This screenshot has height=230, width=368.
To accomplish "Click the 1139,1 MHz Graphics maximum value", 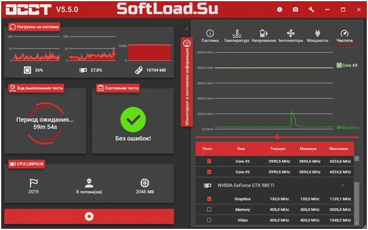I will pos(340,199).
